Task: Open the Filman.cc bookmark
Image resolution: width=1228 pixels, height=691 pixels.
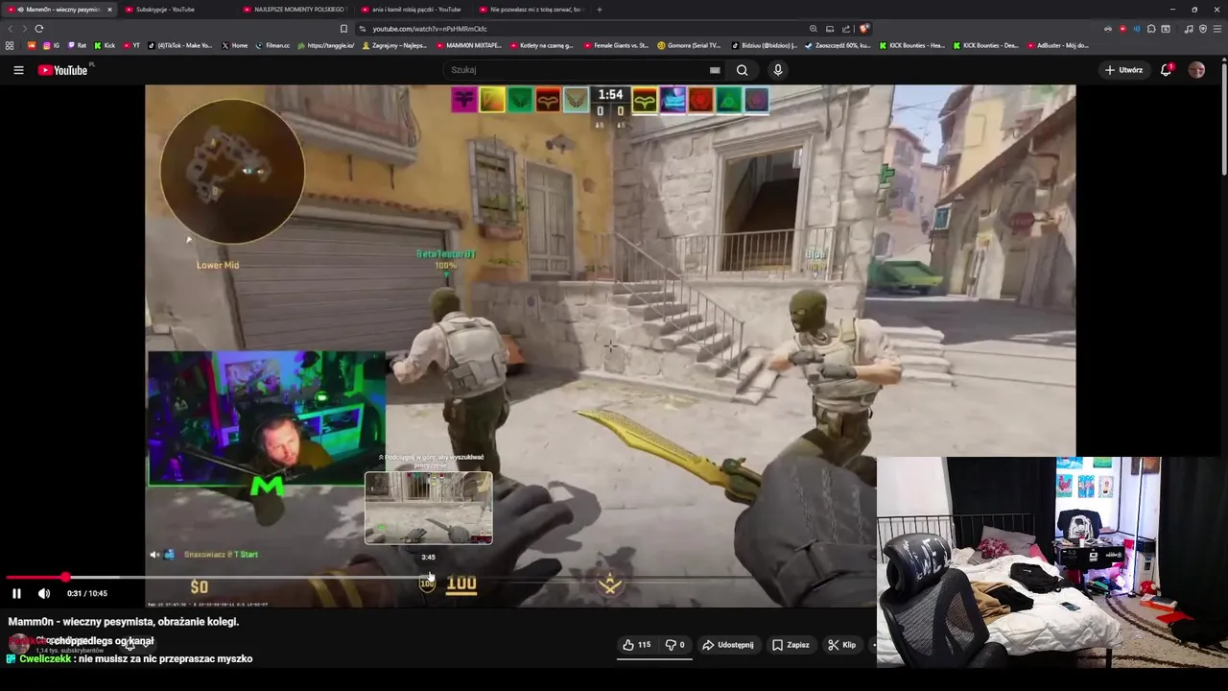Action: pyautogui.click(x=272, y=45)
